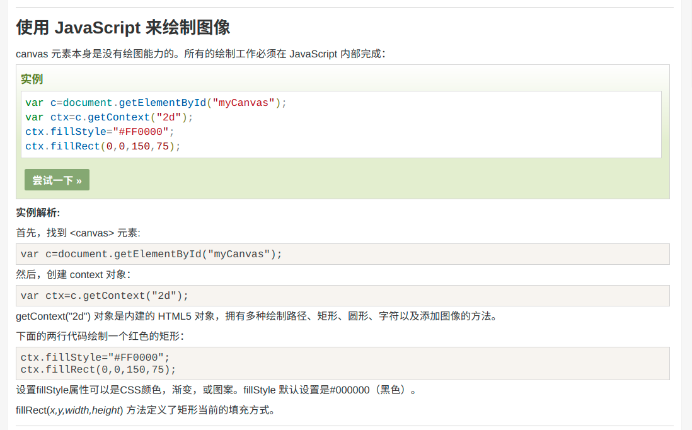The height and width of the screenshot is (430, 692).
Task: Click the italic fillRect(x,y,width,height) description
Action: point(145,410)
